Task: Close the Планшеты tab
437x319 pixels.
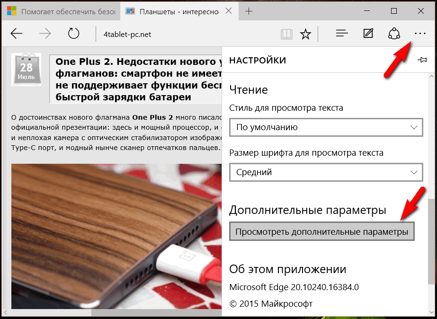Action: (229, 11)
